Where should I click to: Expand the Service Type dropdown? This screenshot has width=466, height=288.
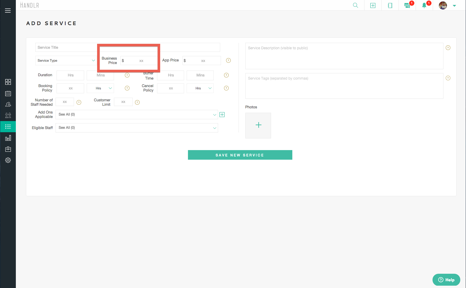click(66, 61)
